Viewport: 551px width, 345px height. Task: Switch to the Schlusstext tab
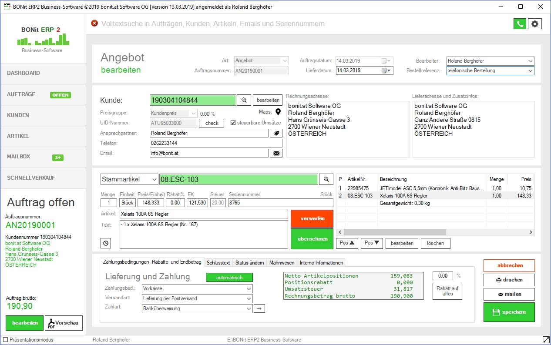click(218, 263)
